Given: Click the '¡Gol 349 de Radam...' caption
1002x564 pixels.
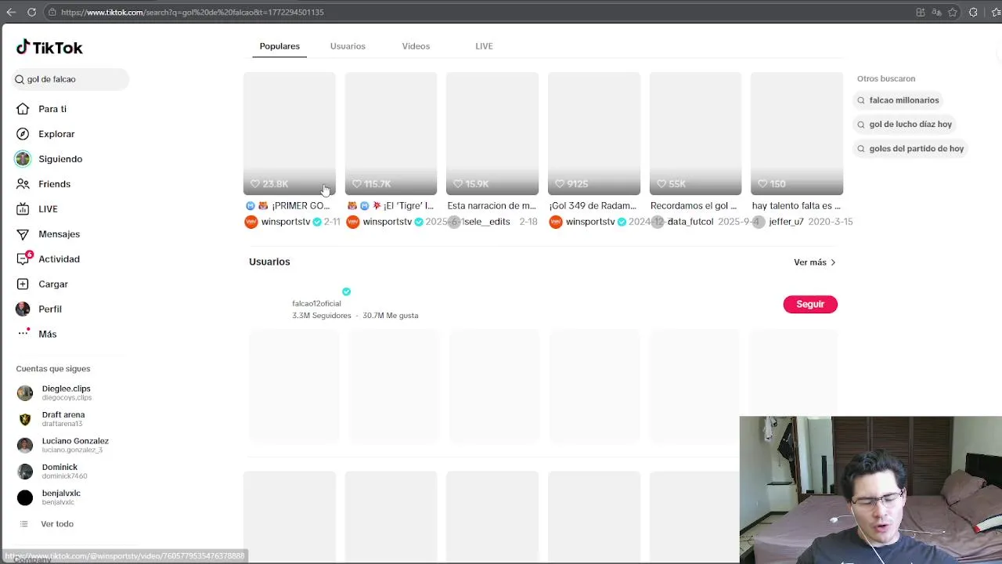Looking at the screenshot, I should point(593,206).
